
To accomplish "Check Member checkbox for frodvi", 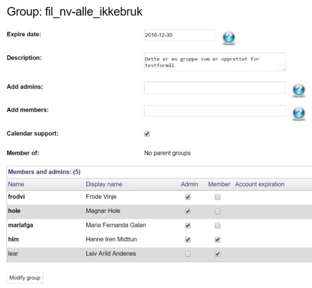I will [x=218, y=197].
